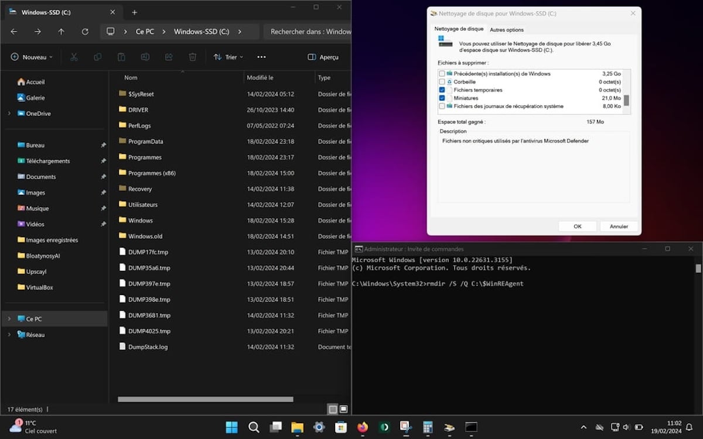
Task: Click the Rename icon in Explorer toolbar
Action: [145, 57]
